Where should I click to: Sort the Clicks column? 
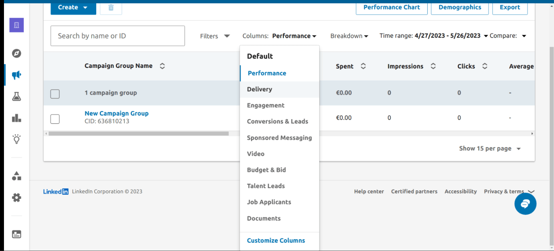coord(485,66)
